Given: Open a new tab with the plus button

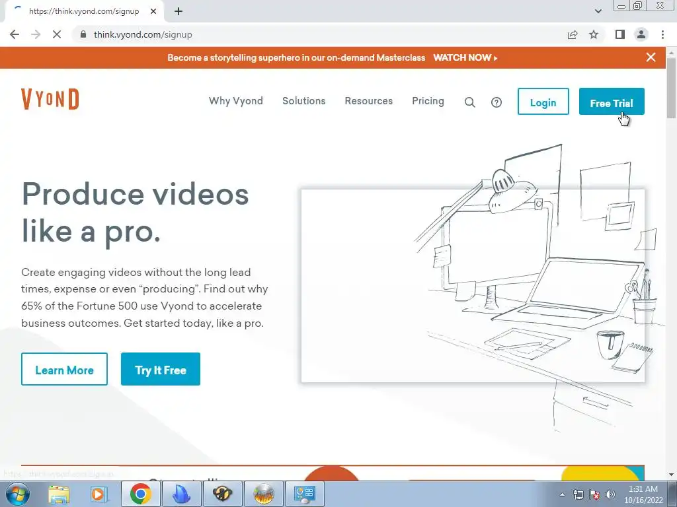Looking at the screenshot, I should [x=179, y=12].
